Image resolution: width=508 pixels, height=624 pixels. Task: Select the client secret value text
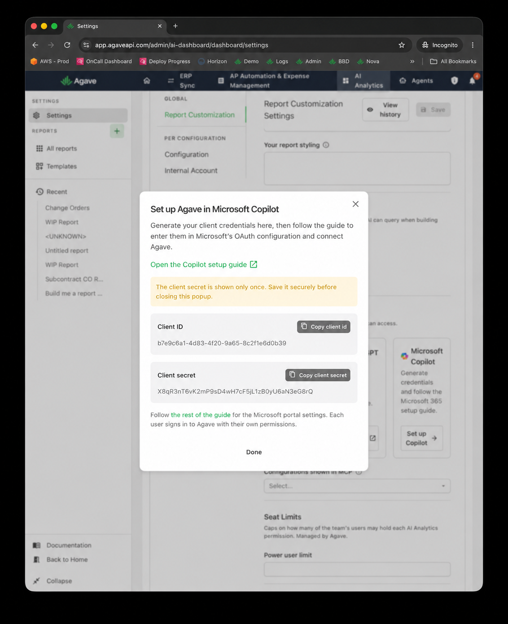pyautogui.click(x=235, y=391)
